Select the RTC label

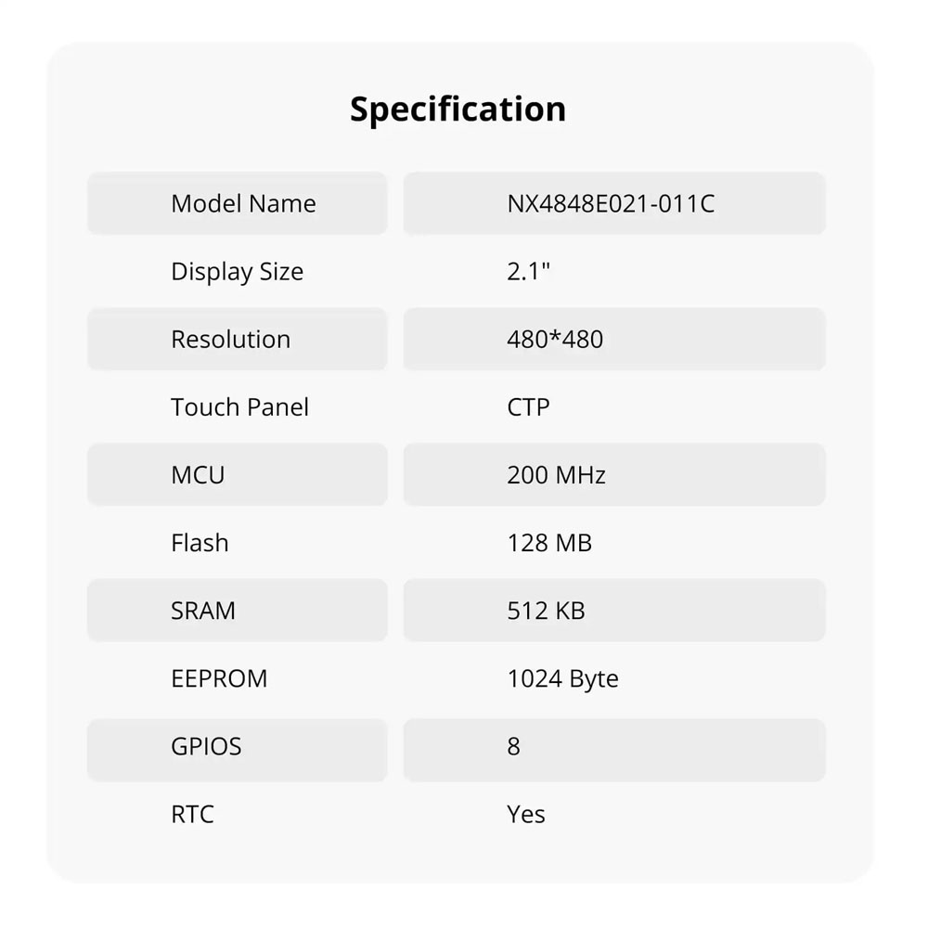[192, 815]
